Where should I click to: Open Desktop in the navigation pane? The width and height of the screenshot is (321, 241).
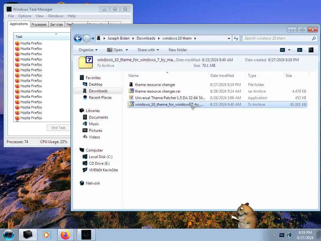[x=96, y=84]
